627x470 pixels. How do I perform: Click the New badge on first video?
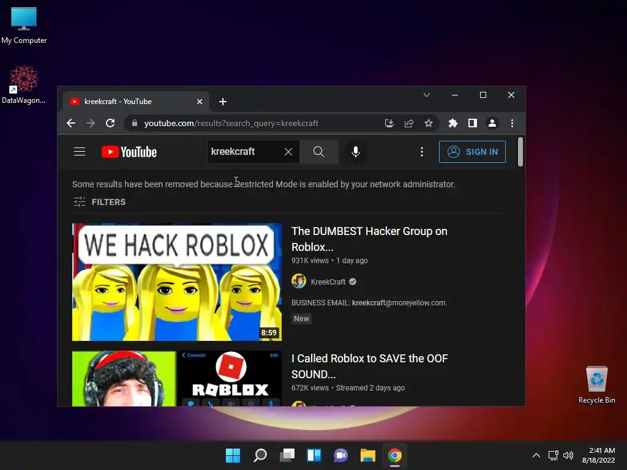tap(301, 318)
